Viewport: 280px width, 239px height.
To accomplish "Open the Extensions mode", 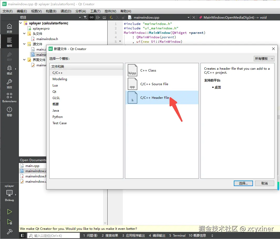I will 9,97.
